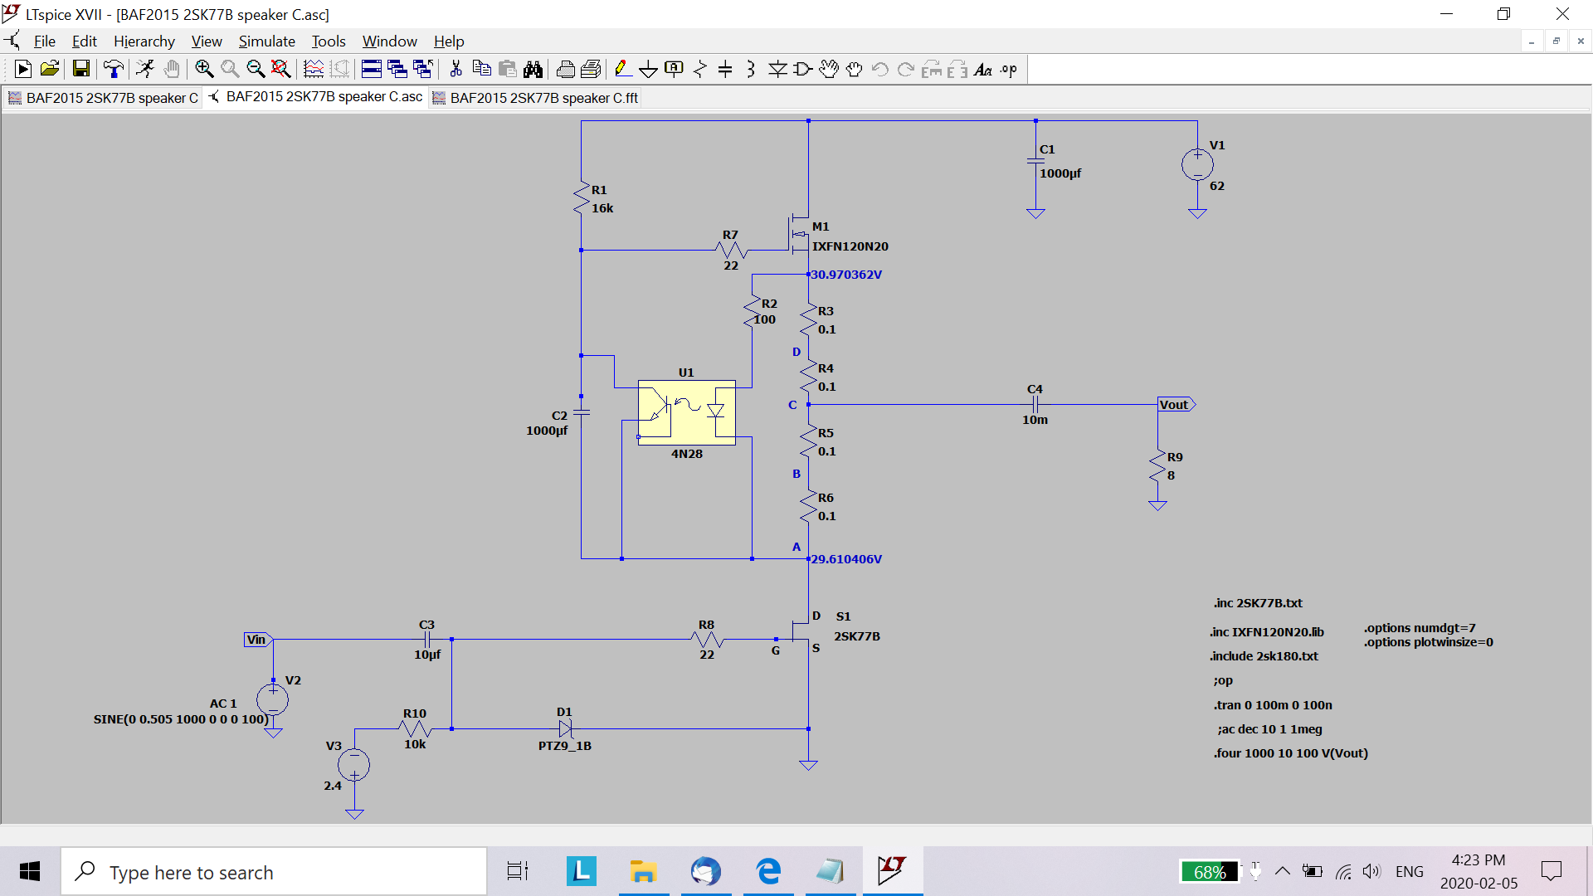
Task: Click the U1 4N28 optocoupler symbol
Action: click(x=686, y=413)
